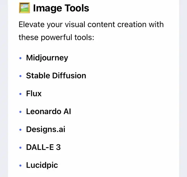Image resolution: width=187 pixels, height=177 pixels.
Task: Click the bullet point next to Flux
Action: coord(20,94)
